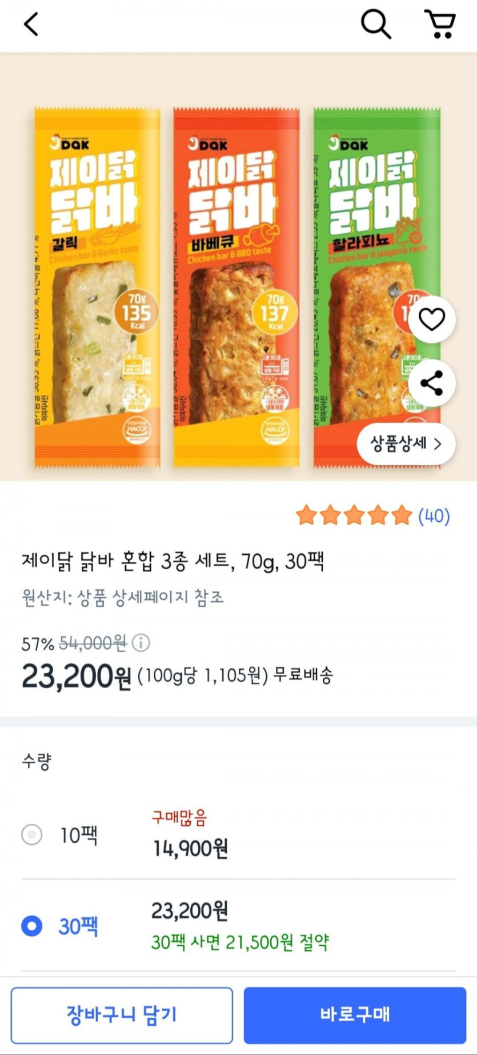This screenshot has width=477, height=1055.
Task: Tap the share icon
Action: 431,383
